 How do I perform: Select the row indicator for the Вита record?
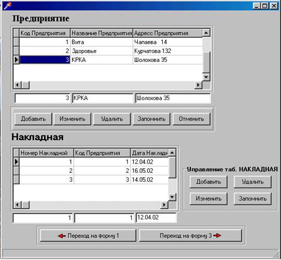click(16, 42)
